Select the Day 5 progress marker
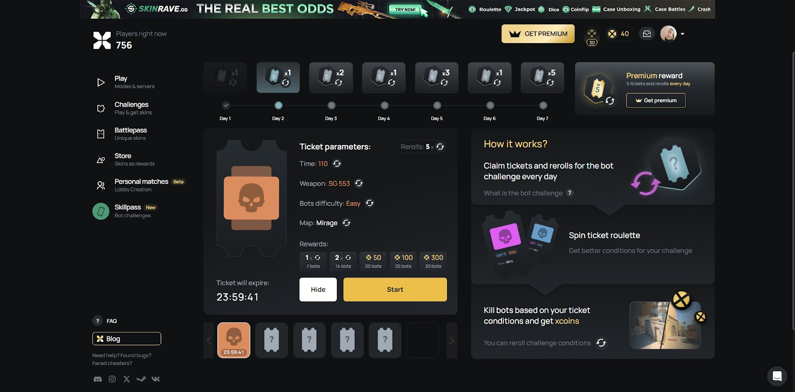 point(437,105)
